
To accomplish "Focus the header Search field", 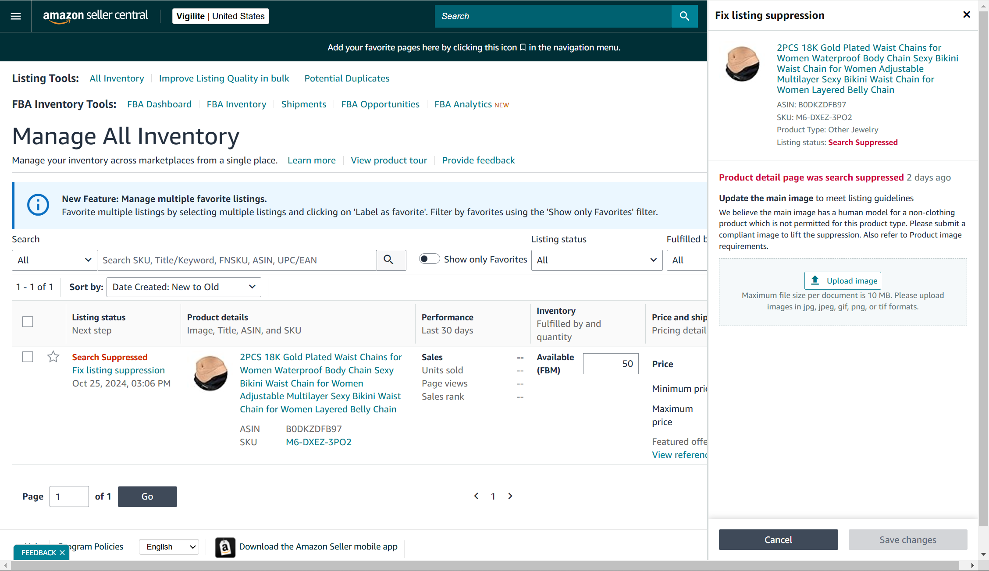I will 553,16.
